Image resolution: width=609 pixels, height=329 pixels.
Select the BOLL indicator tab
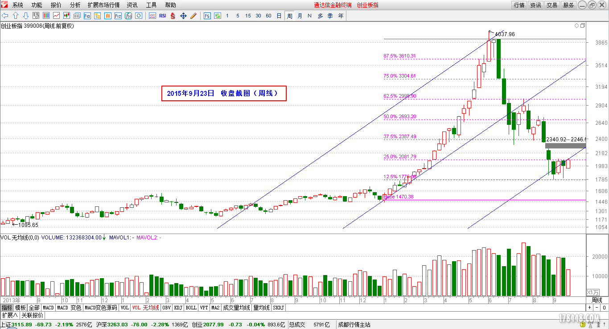pos(191,308)
